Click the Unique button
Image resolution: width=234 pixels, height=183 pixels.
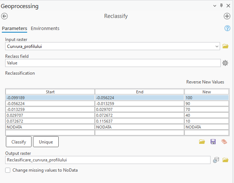[x=46, y=142]
